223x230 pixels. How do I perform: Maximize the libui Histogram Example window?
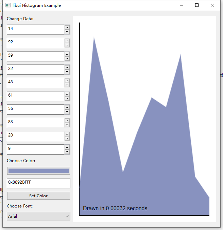coord(197,5)
